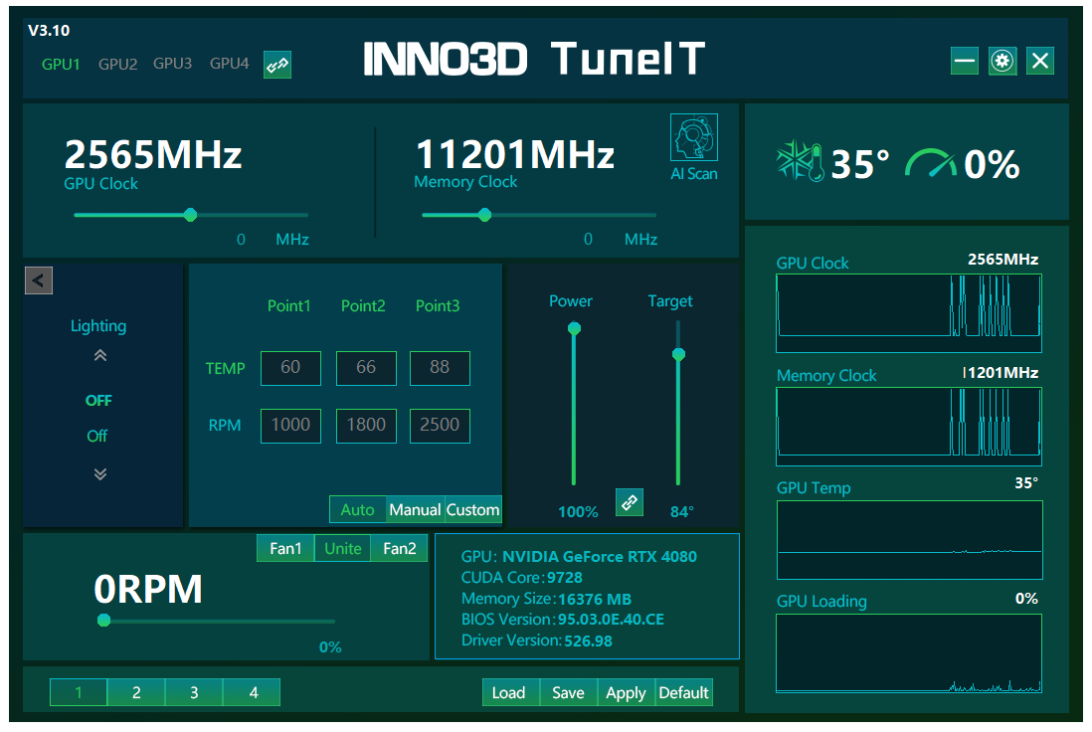Click the Memory Clock slider handle
1092x732 pixels.
484,215
